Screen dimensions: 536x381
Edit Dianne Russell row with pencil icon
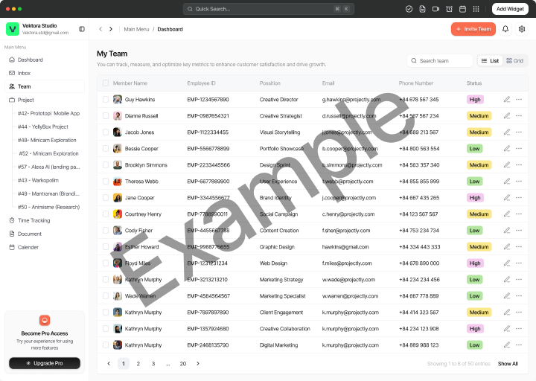click(x=507, y=116)
